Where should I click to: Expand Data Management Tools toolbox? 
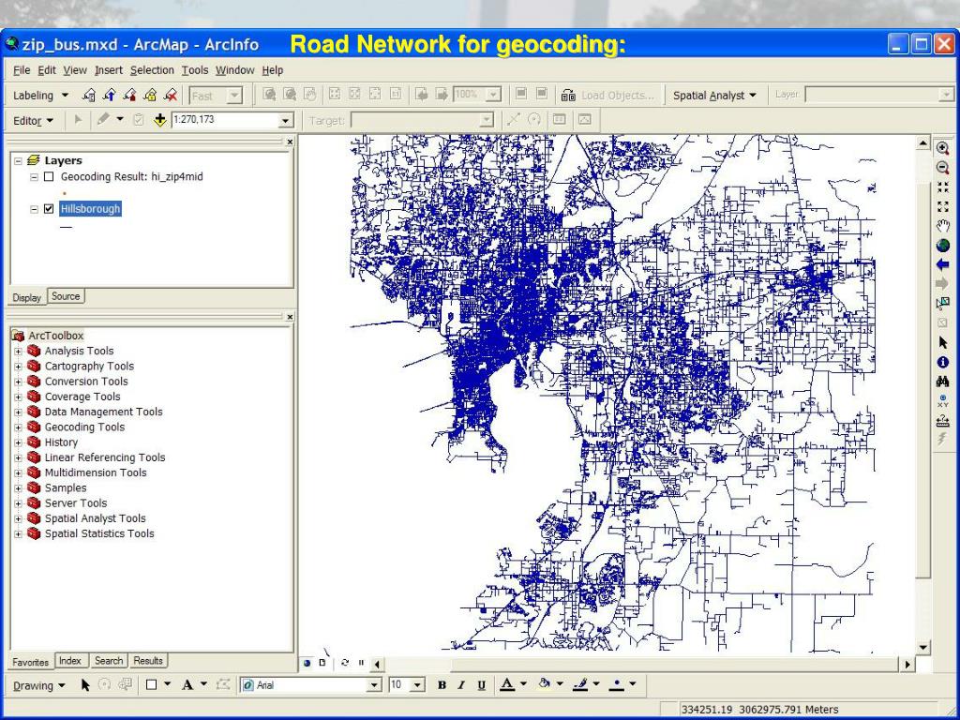tap(19, 412)
